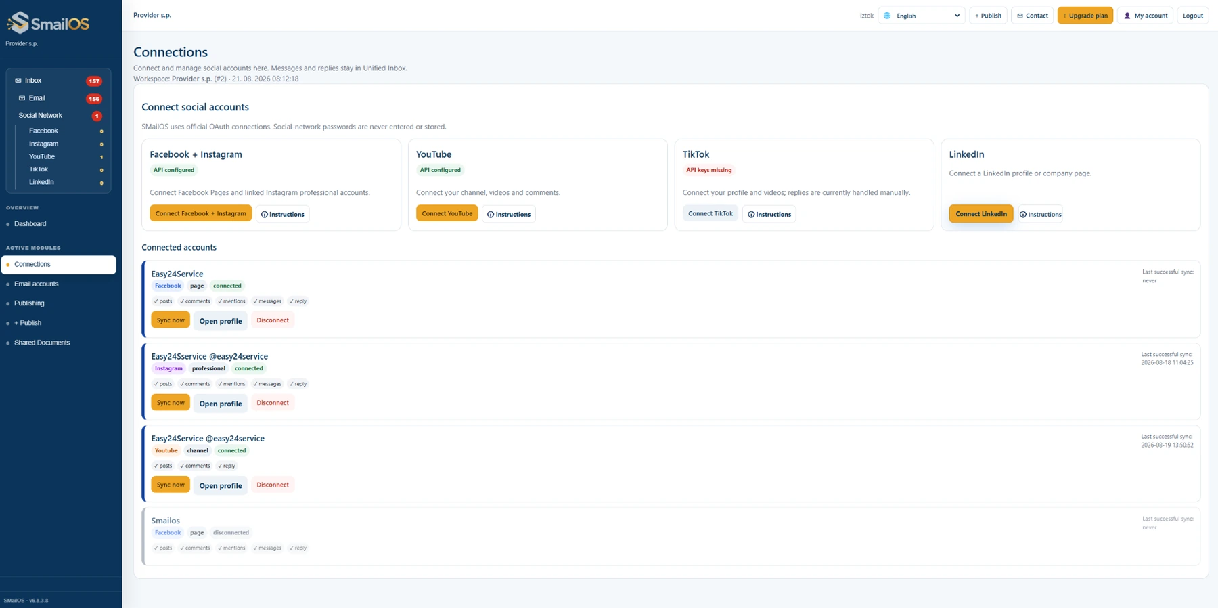Toggle messages checkmark on Instagram account
The image size is (1218, 608).
[x=267, y=384]
